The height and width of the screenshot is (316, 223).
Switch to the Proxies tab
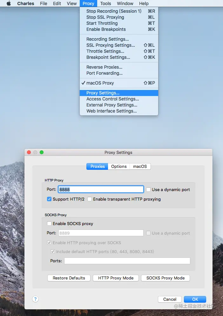(97, 167)
